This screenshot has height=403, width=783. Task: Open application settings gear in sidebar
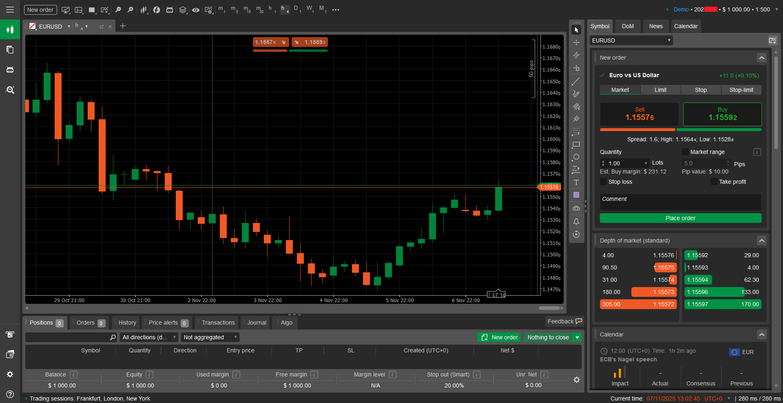10,374
